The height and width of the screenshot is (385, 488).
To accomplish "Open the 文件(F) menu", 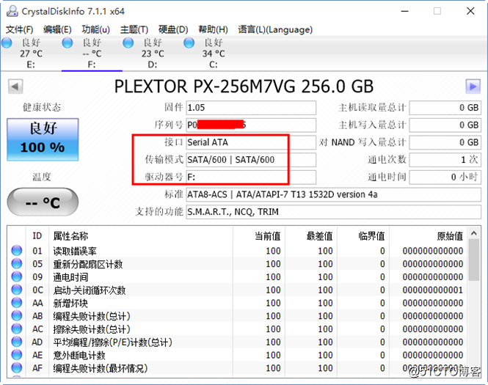I will click(19, 29).
